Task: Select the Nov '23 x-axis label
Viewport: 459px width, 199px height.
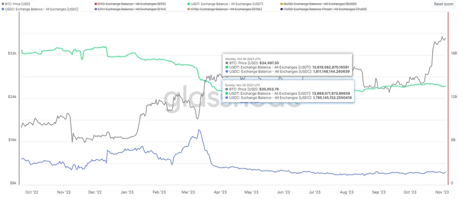Action: (x=441, y=192)
